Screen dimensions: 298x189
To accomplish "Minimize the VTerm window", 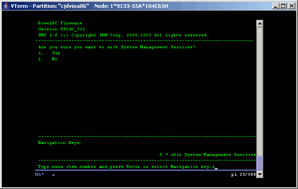I will tap(275, 6).
